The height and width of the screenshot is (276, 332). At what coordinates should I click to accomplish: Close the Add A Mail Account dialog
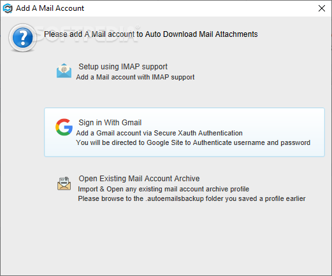322,8
